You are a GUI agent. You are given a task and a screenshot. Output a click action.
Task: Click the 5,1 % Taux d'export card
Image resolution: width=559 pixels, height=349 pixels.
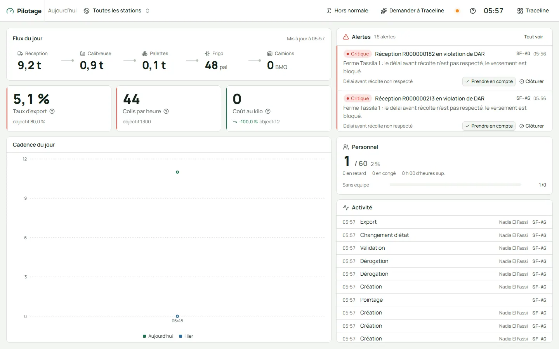click(59, 109)
